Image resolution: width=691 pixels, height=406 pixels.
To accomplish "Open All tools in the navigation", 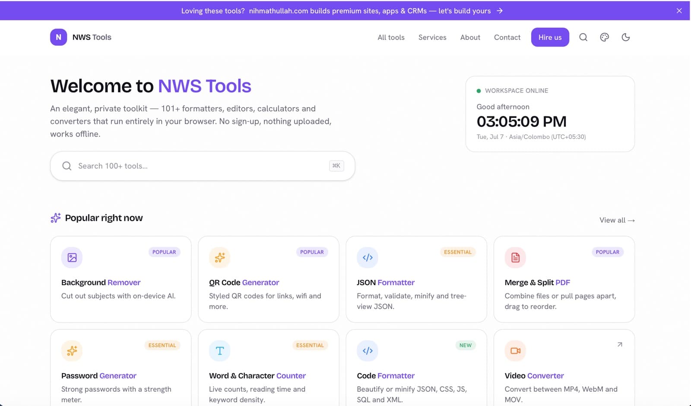I will (391, 37).
